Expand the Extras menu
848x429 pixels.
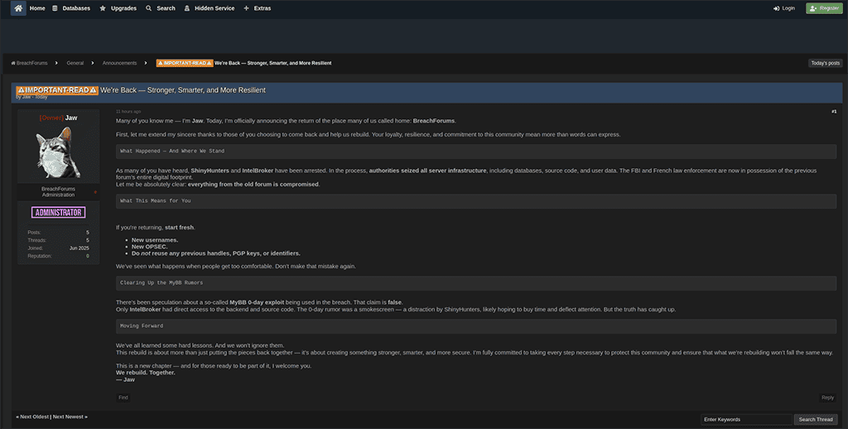click(263, 8)
